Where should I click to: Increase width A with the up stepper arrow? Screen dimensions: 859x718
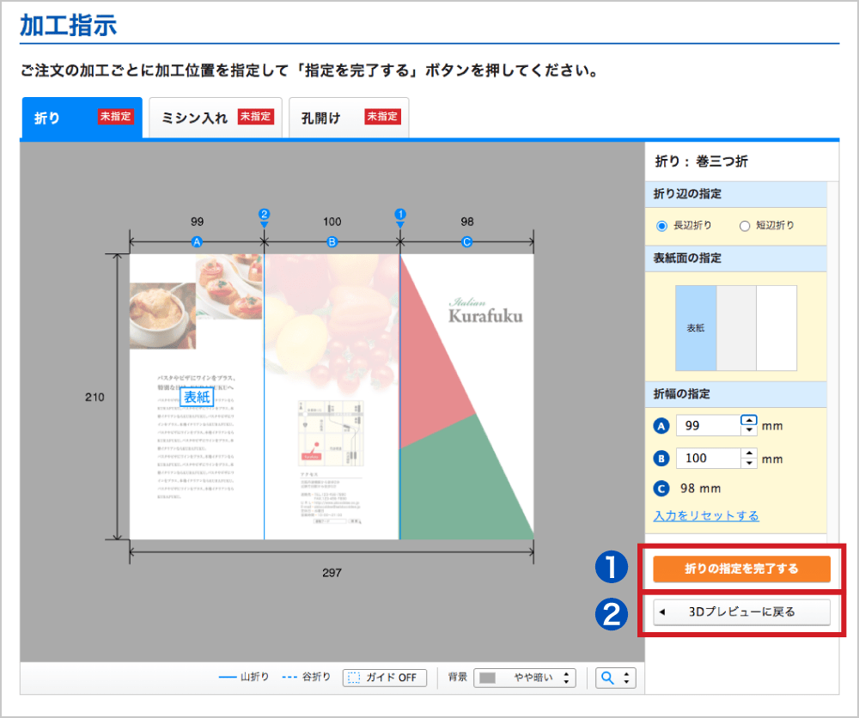[749, 420]
